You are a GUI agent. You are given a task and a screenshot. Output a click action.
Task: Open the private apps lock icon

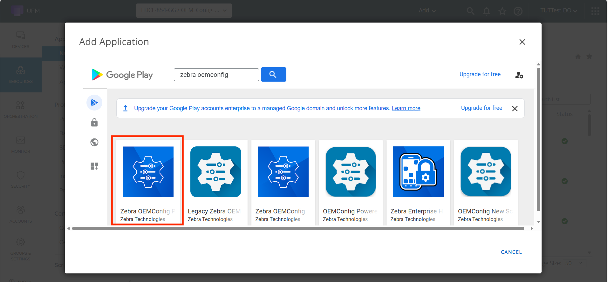click(x=94, y=123)
